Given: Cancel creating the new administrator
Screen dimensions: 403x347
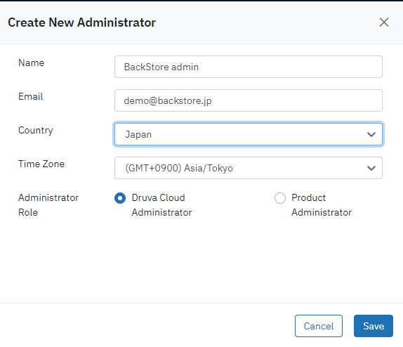Looking at the screenshot, I should (319, 326).
